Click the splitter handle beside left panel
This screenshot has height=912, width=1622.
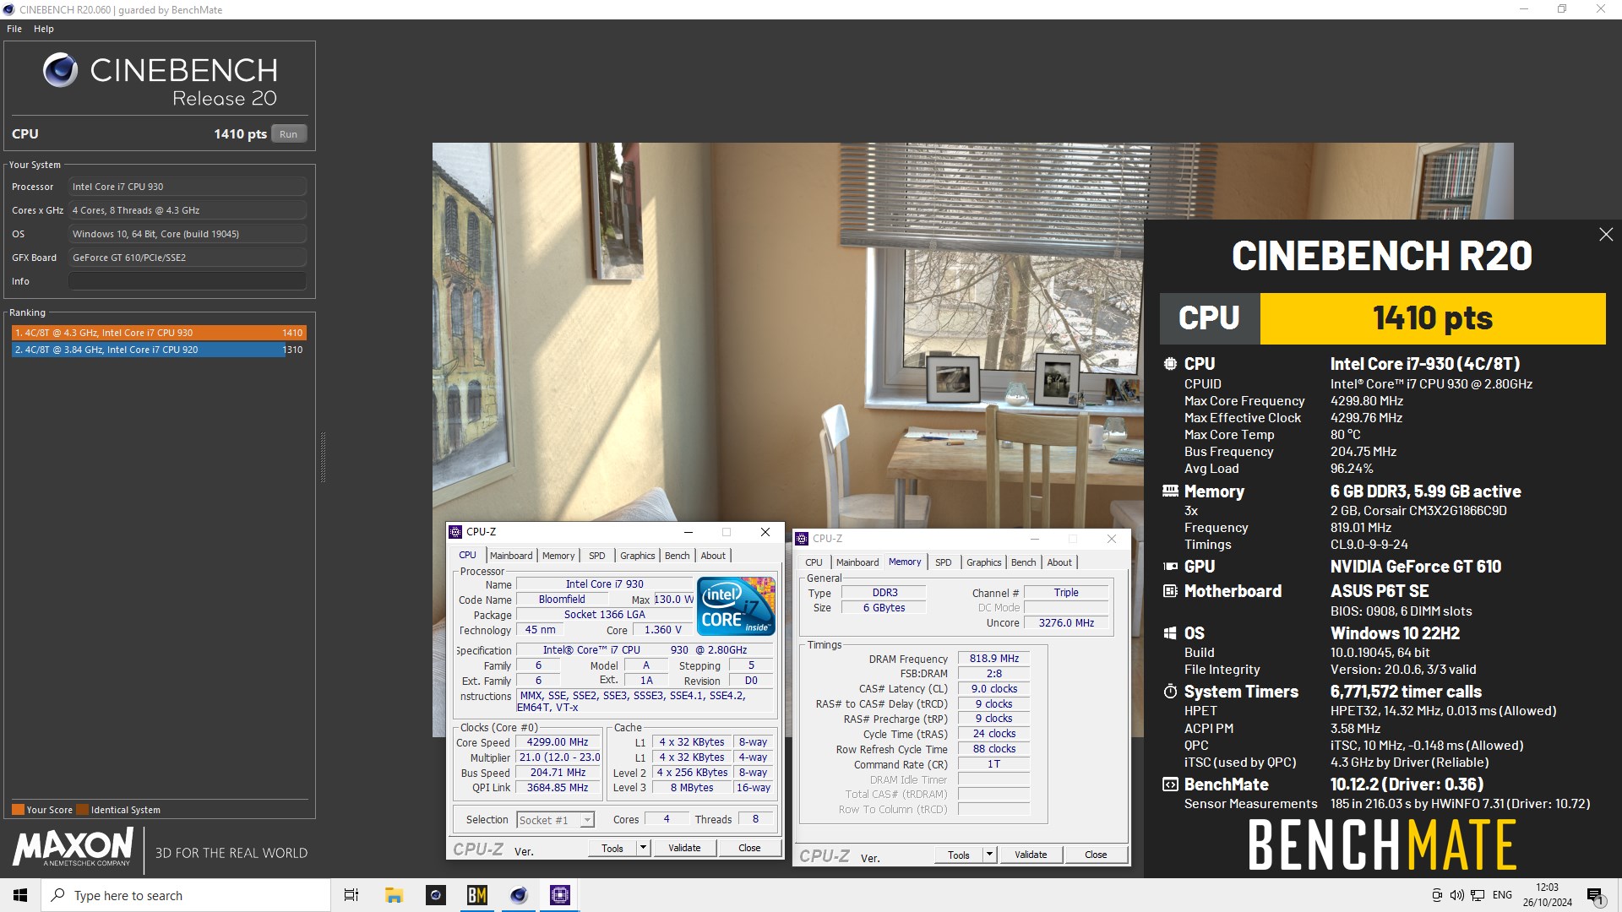(323, 457)
